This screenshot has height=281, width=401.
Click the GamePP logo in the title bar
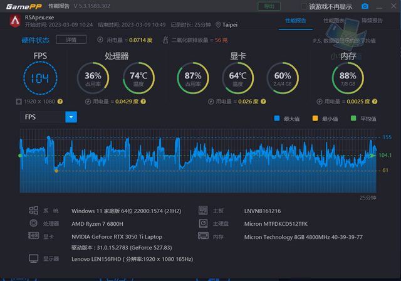[24, 6]
